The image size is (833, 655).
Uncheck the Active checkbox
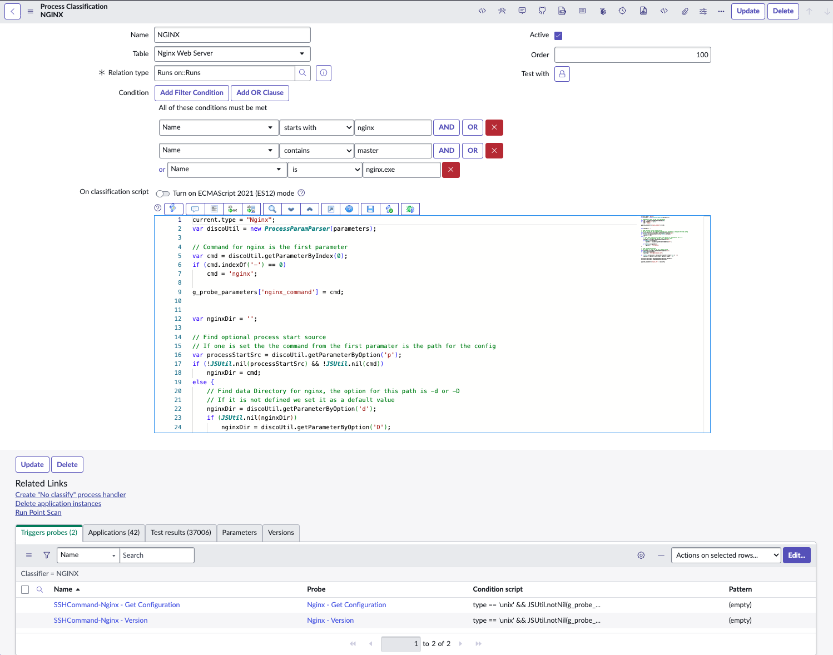pos(558,36)
